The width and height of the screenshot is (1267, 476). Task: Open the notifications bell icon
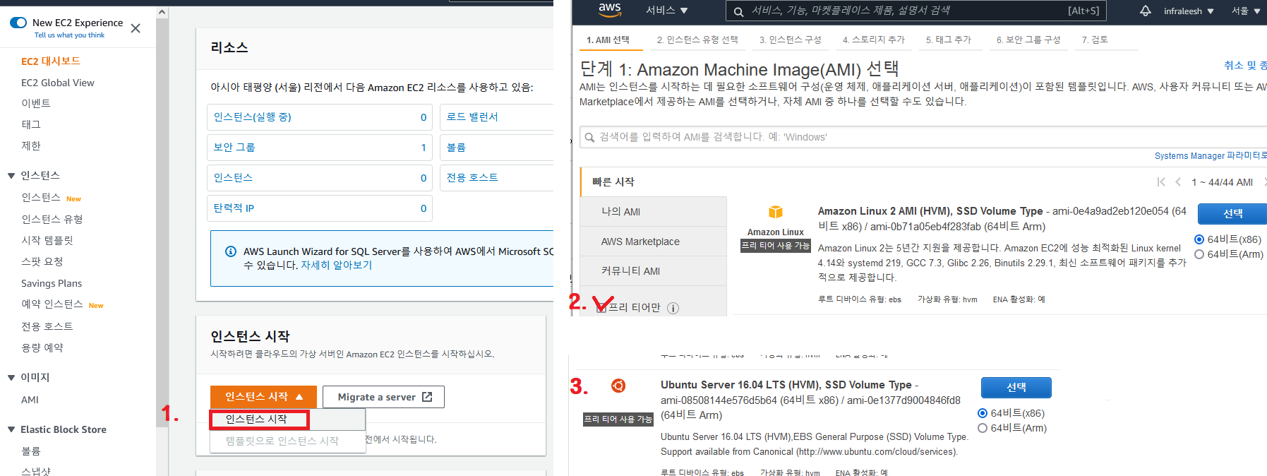tap(1146, 11)
